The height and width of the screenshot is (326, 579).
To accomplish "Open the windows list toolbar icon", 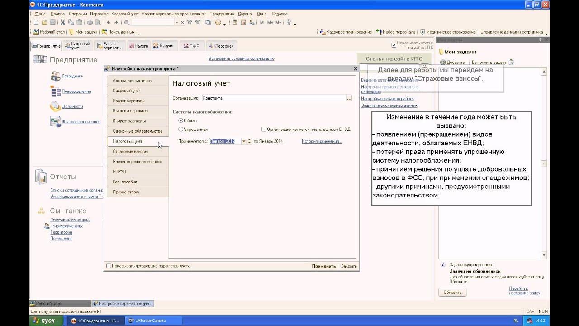I will click(208, 22).
